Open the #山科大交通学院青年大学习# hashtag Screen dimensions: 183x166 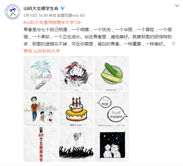tap(52, 22)
